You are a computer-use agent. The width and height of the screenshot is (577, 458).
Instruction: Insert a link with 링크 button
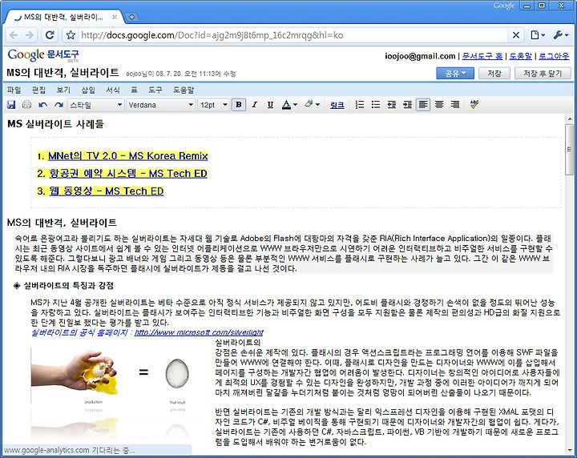337,105
